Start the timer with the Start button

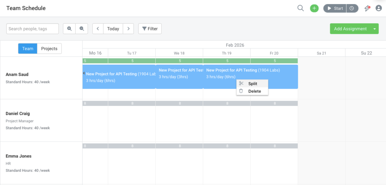tap(335, 8)
